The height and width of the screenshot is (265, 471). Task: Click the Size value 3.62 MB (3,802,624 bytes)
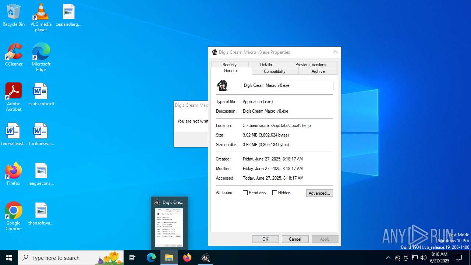point(266,135)
